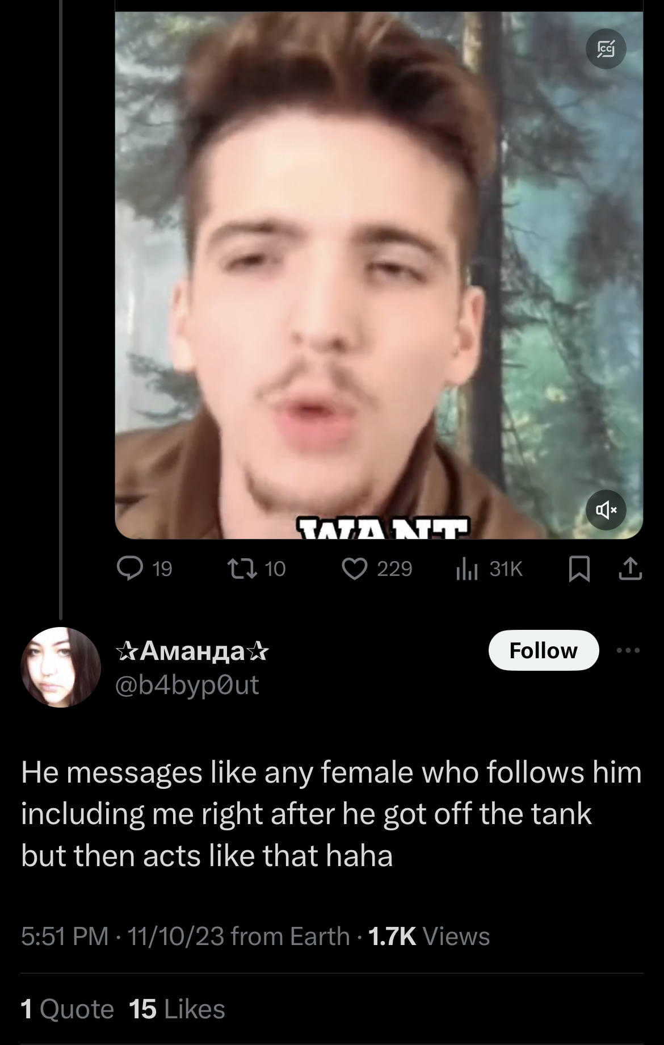Toggle closed captions on the video
Viewport: 664px width, 1045px height.
(606, 49)
